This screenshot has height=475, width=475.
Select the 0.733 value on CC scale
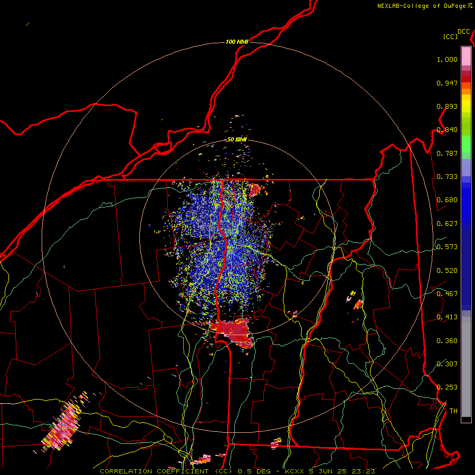(x=447, y=177)
